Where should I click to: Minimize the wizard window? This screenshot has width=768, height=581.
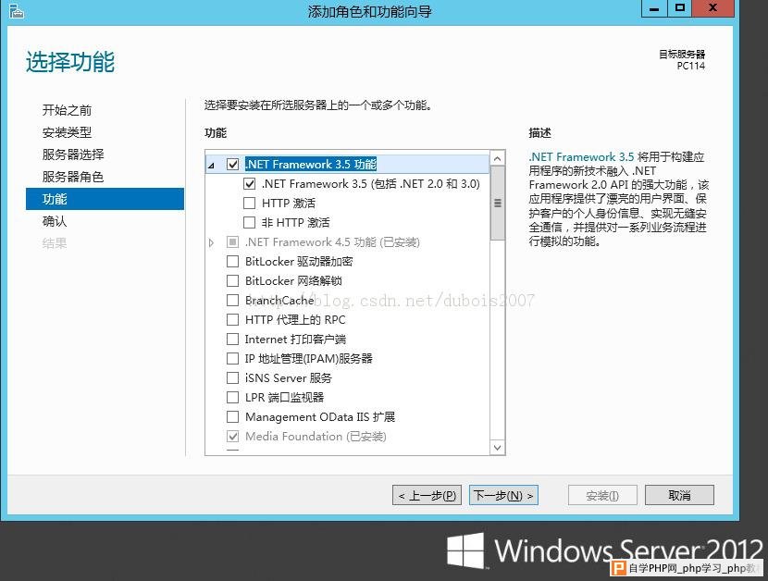[654, 8]
